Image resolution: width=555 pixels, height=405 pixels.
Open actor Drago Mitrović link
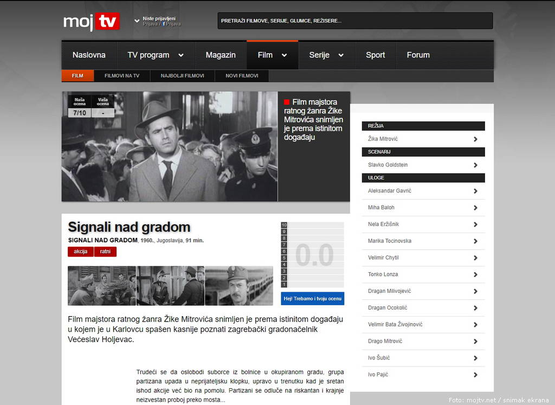[x=385, y=341]
